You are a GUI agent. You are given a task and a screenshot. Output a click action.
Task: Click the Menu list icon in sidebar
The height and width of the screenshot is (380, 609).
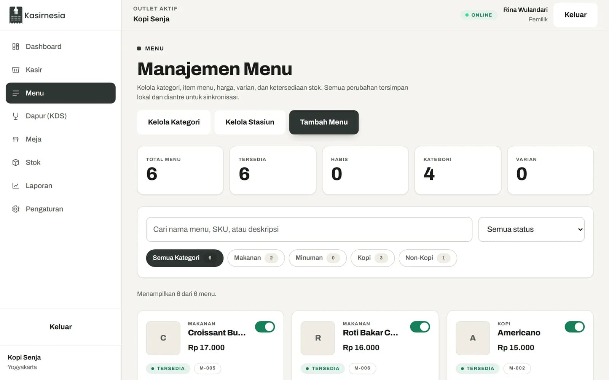pyautogui.click(x=16, y=93)
